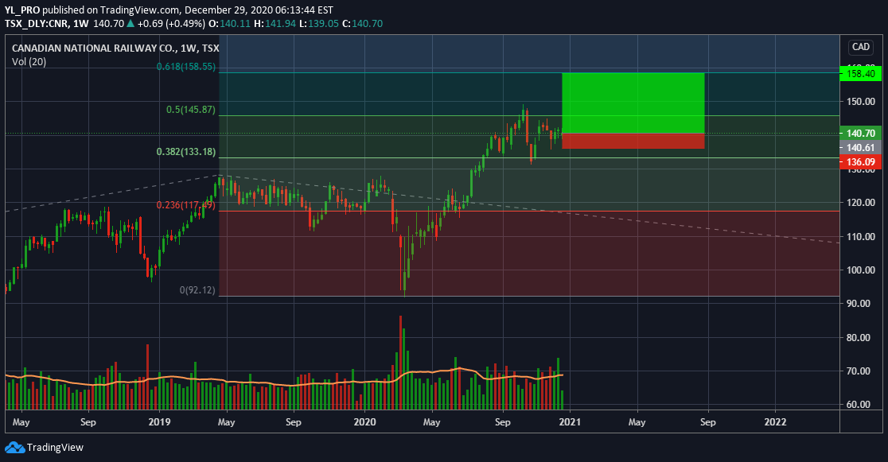Image resolution: width=888 pixels, height=462 pixels.
Task: Click the Vol (20) indicator label
Action: click(x=29, y=62)
